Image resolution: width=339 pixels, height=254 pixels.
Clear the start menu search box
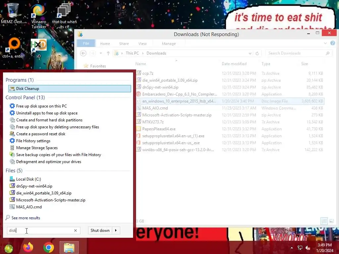pos(75,231)
